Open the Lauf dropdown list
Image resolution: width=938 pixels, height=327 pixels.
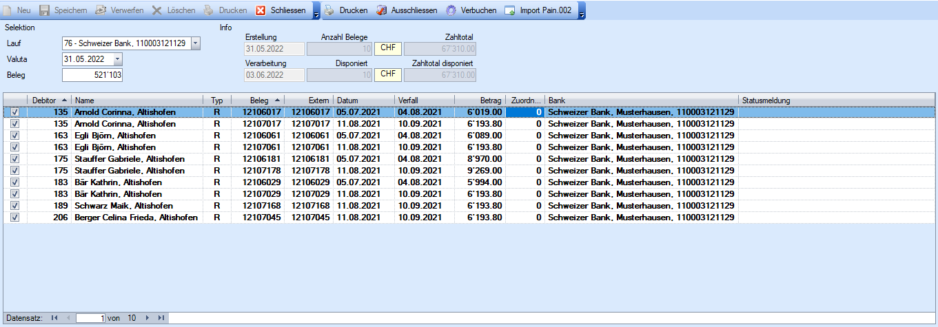(195, 43)
